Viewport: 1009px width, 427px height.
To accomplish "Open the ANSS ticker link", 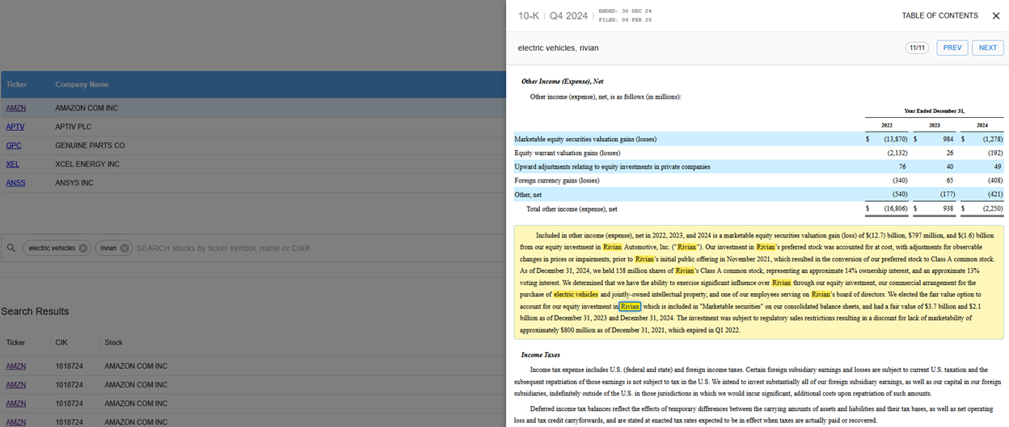I will click(x=15, y=183).
